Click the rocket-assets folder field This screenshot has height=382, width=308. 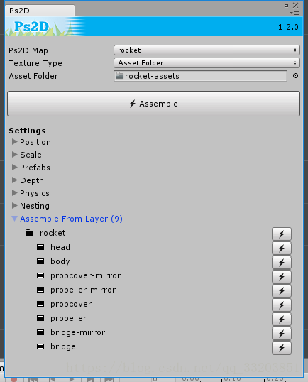coord(200,76)
